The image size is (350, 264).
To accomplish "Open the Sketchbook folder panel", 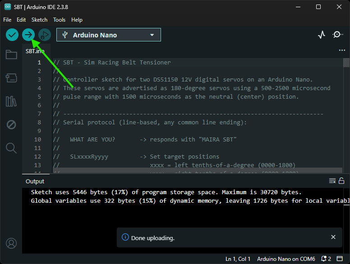I will pos(11,55).
